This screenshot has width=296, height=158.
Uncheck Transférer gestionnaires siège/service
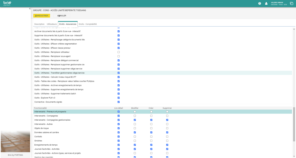point(119,73)
